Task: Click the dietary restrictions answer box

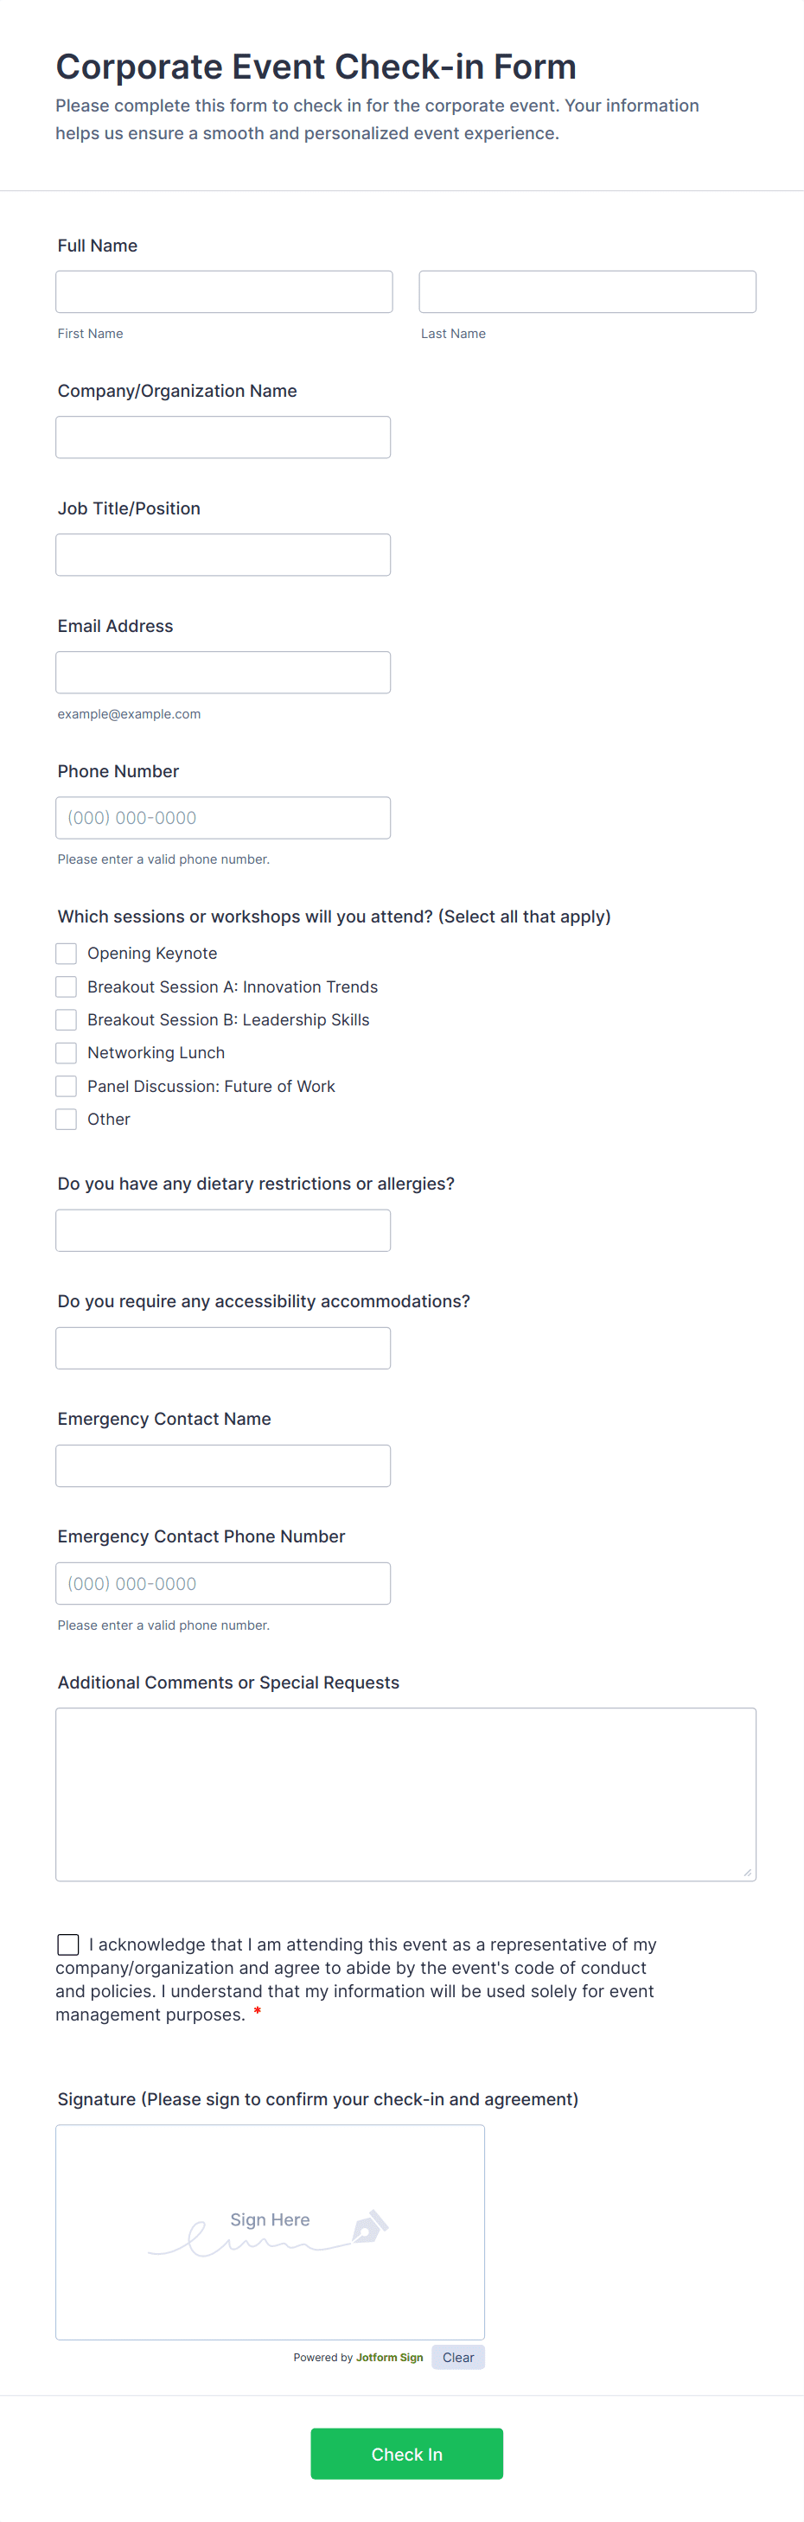Action: (223, 1229)
